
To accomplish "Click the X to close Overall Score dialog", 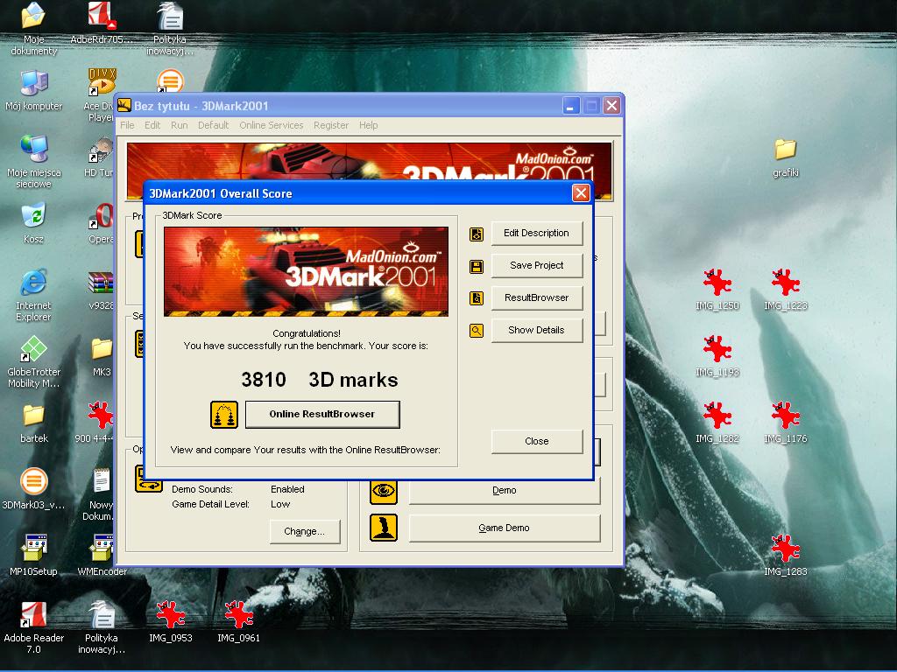I will click(x=581, y=193).
